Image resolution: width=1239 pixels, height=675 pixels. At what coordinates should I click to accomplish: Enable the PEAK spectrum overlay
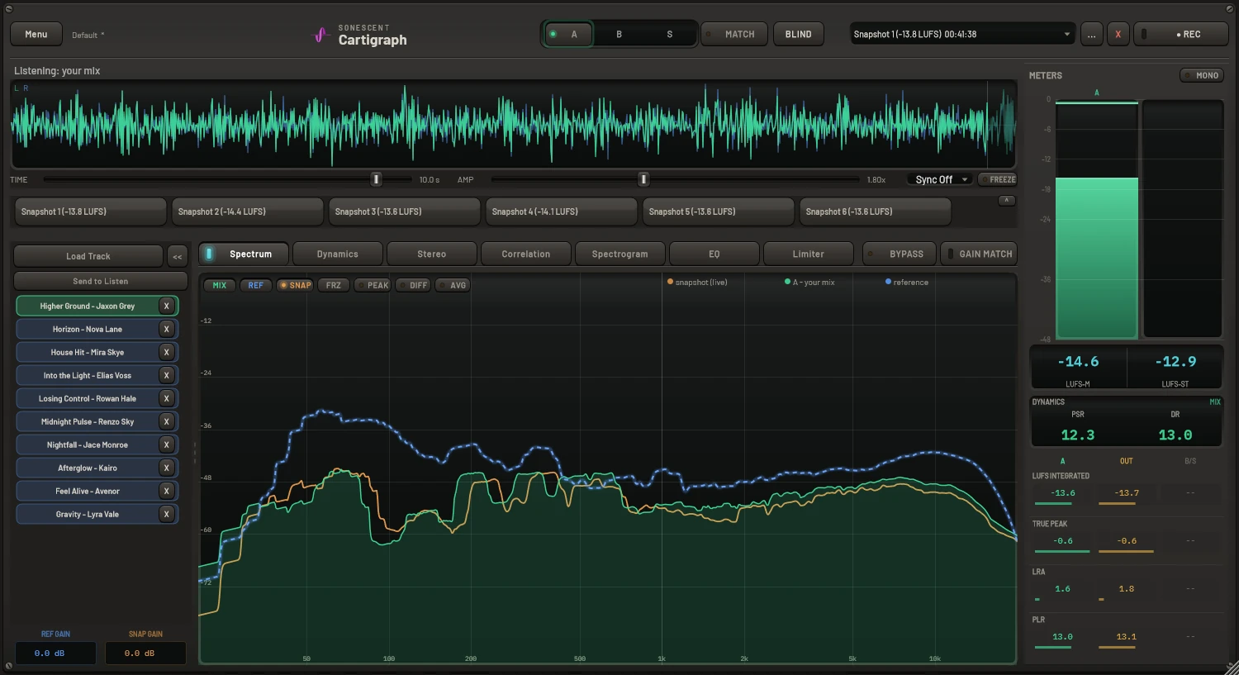pos(373,285)
